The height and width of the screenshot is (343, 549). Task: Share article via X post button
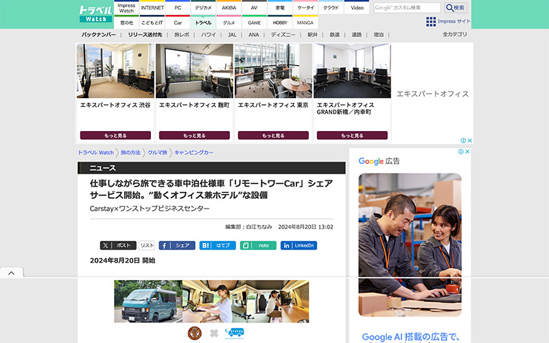pos(118,246)
